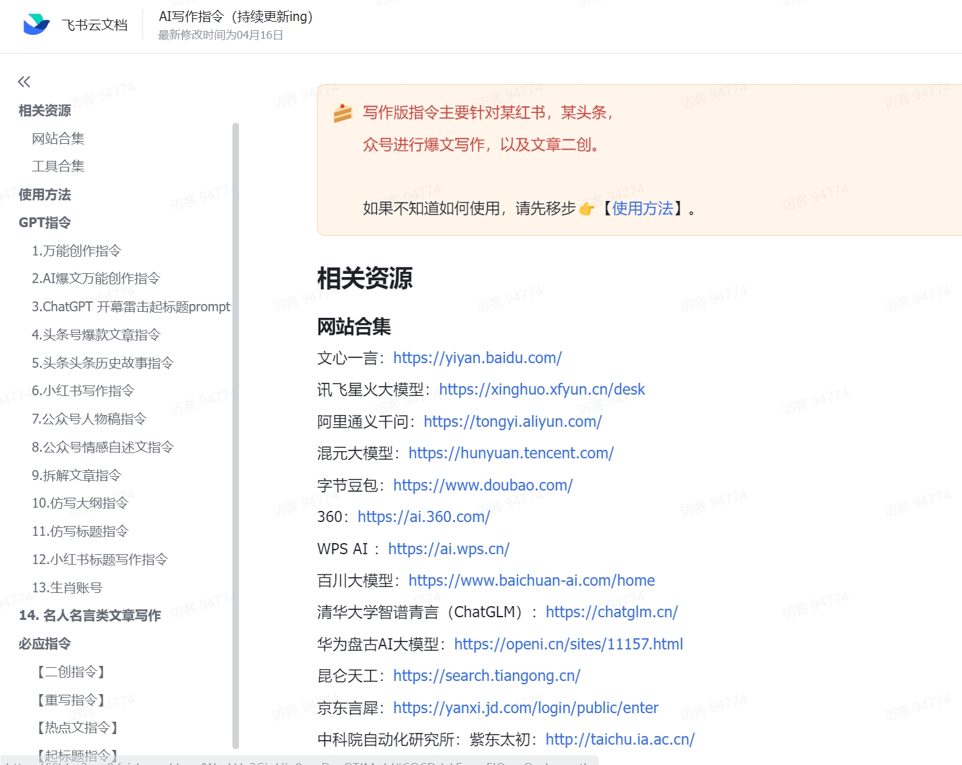This screenshot has height=765, width=962.
Task: Open 工具合集 in outline
Action: point(58,166)
